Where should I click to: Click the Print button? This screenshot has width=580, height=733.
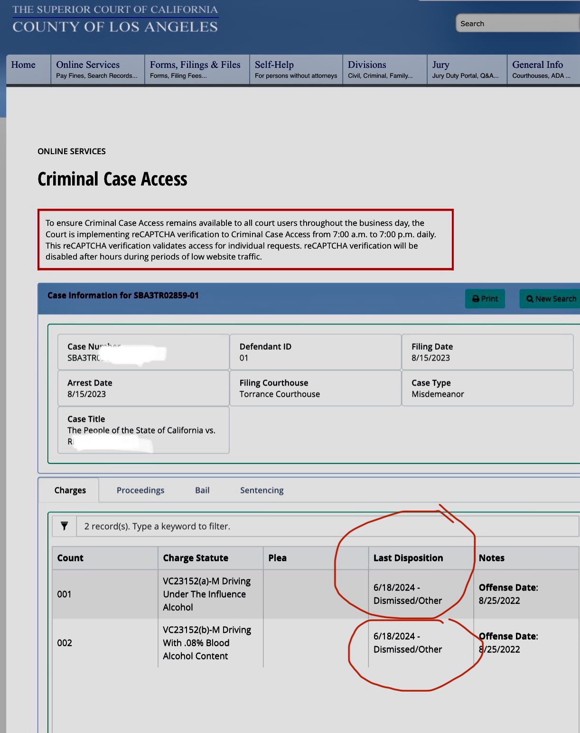tap(485, 299)
